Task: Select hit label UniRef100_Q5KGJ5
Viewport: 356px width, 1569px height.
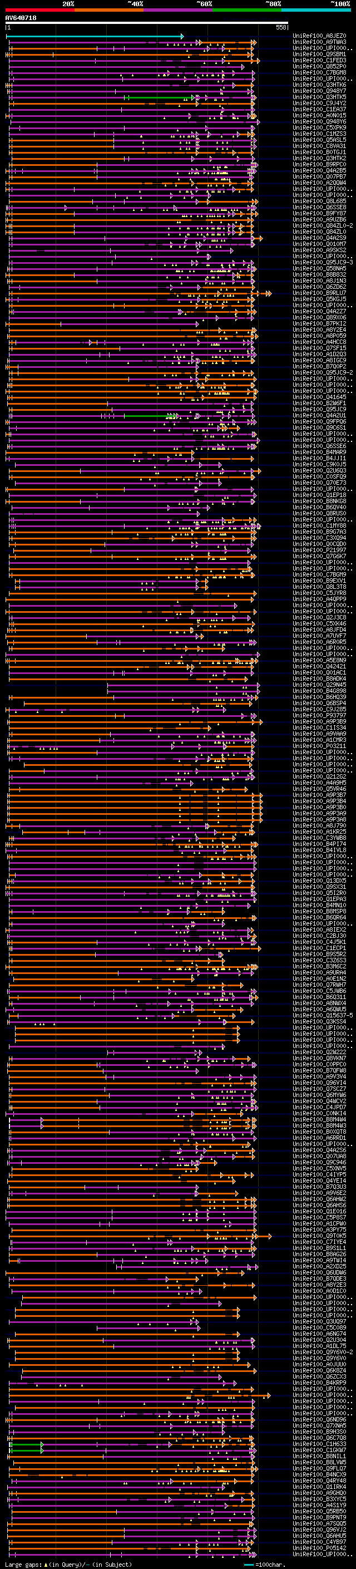Action: coord(319,299)
